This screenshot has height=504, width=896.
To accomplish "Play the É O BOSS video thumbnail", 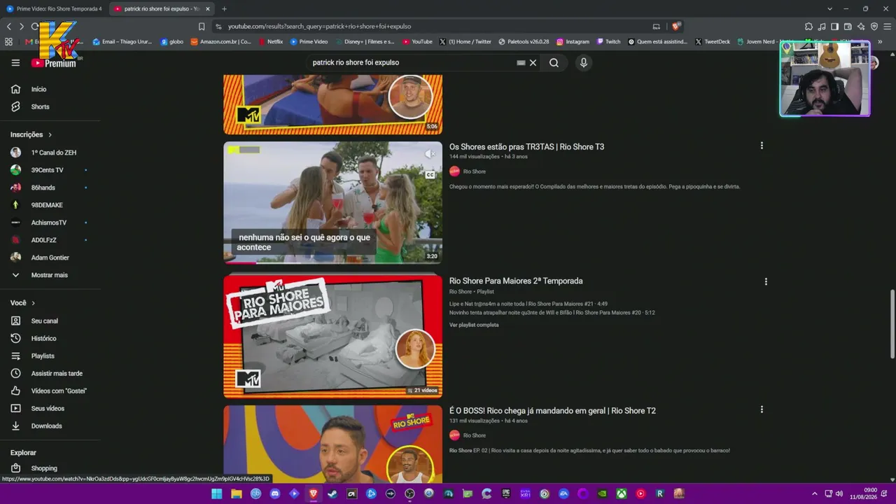I will [x=332, y=444].
